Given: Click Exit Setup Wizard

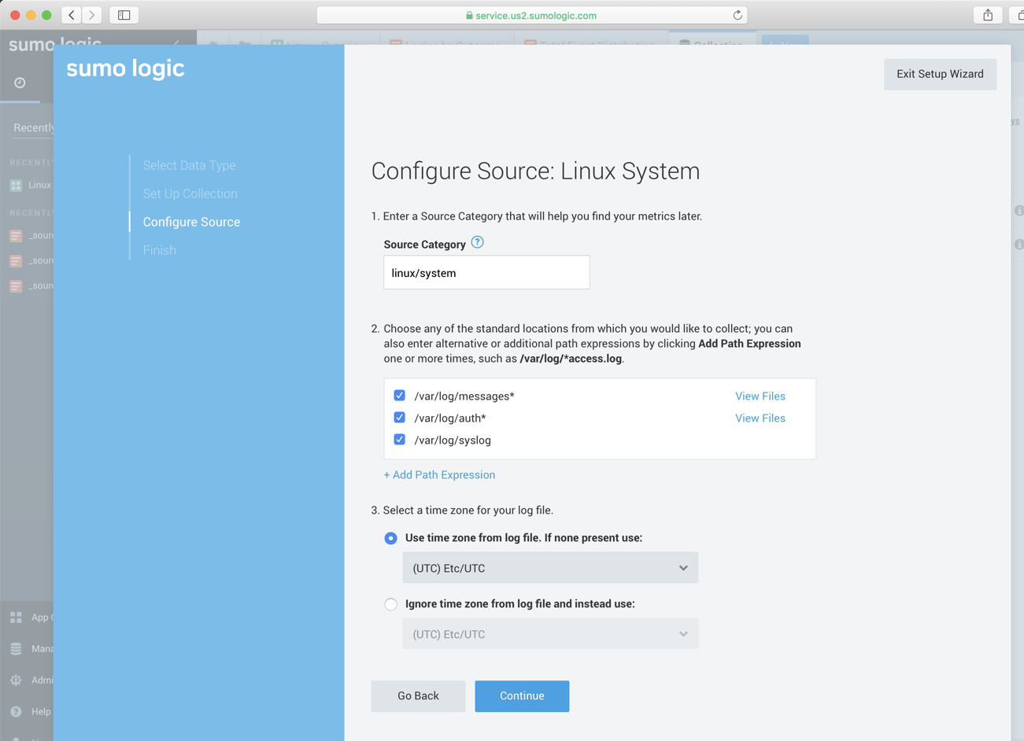Looking at the screenshot, I should tap(939, 74).
